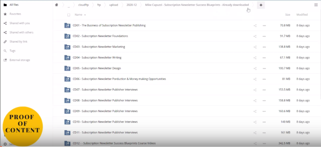
Task: Open more actions for CD11
Action: [x=264, y=133]
